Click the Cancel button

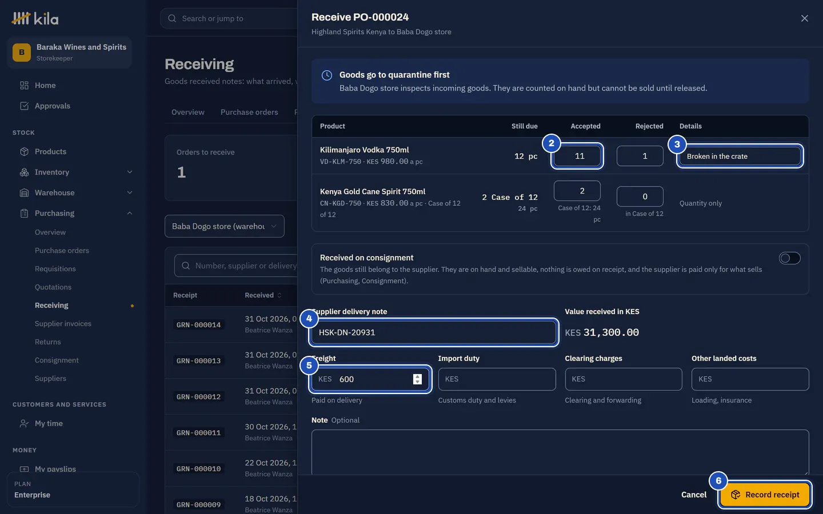694,495
